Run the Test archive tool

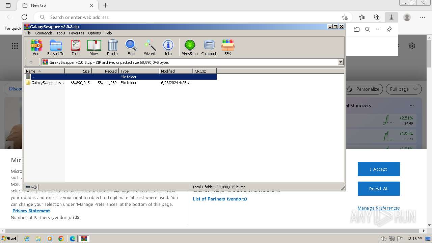[x=75, y=47]
